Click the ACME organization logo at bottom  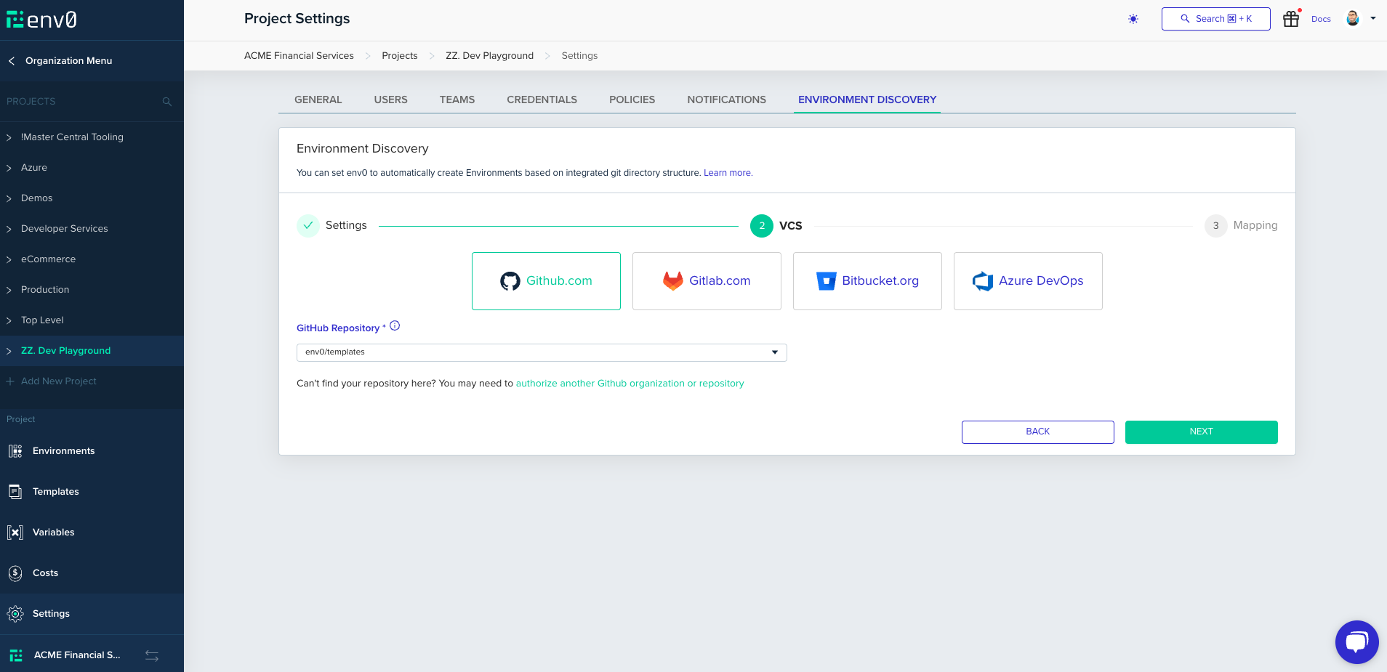pyautogui.click(x=16, y=655)
